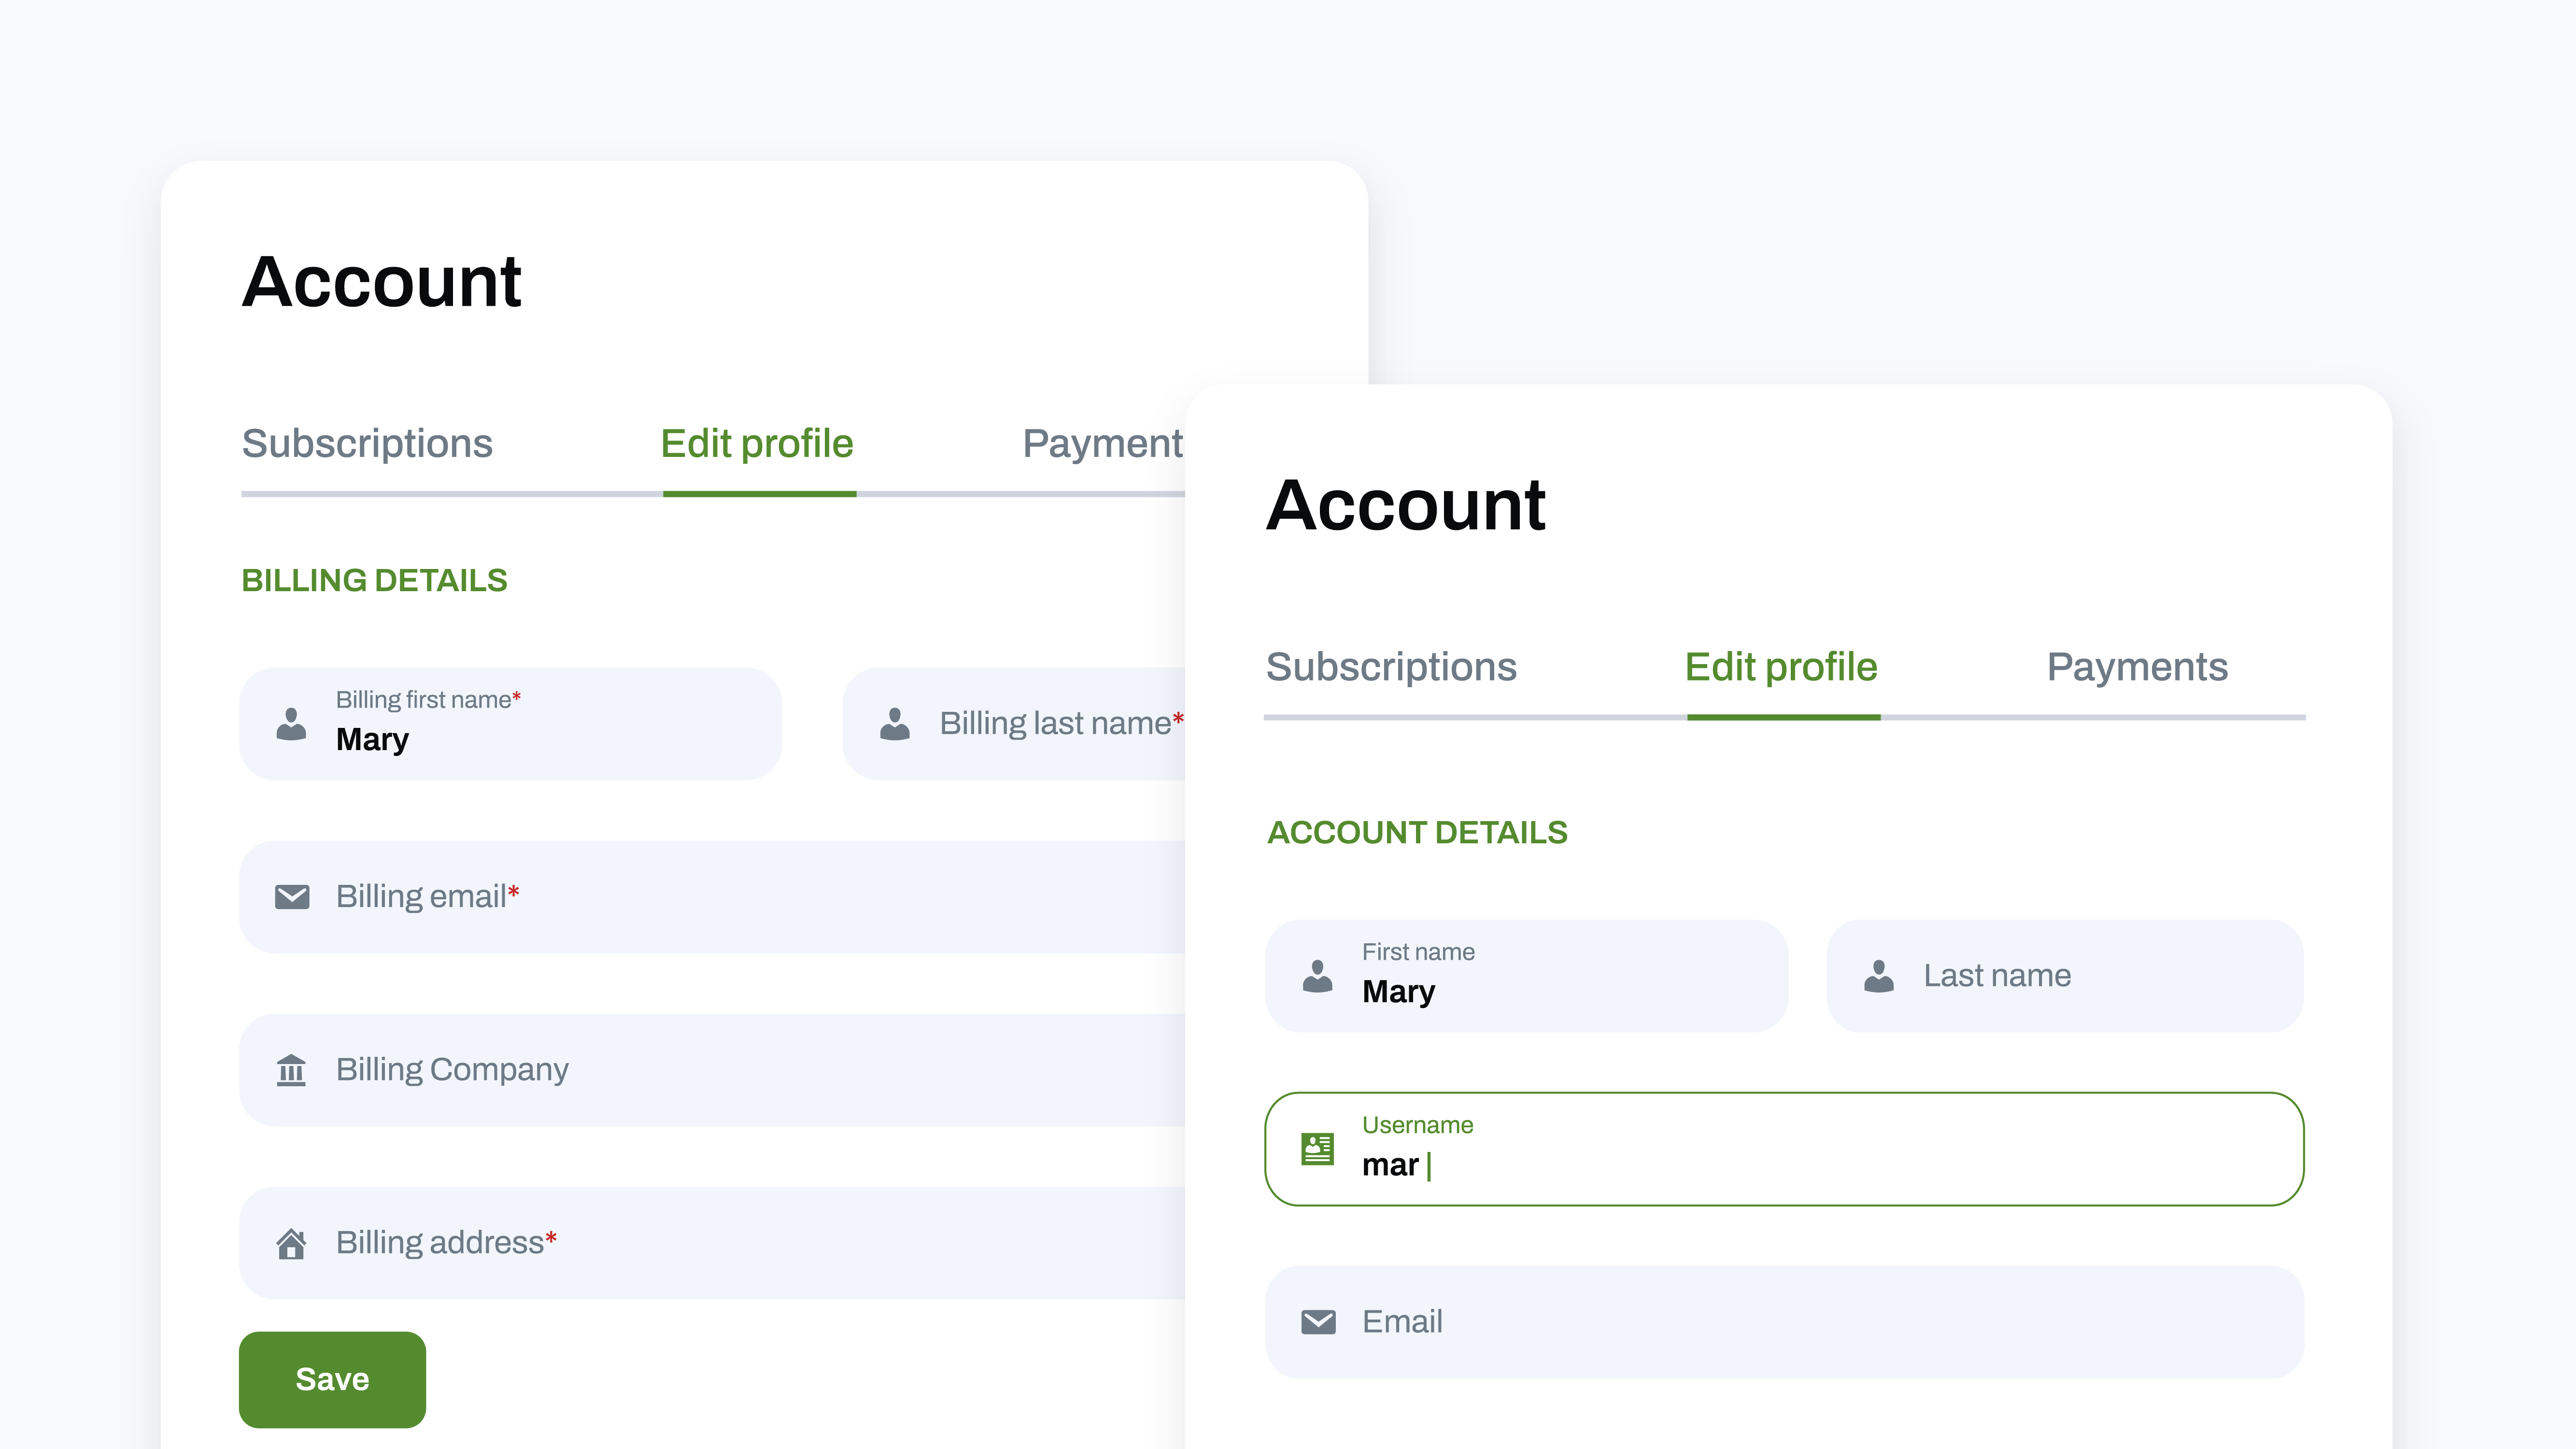Screen dimensions: 2576x1449
Task: Select Edit profile tab in the front card
Action: point(1781,667)
